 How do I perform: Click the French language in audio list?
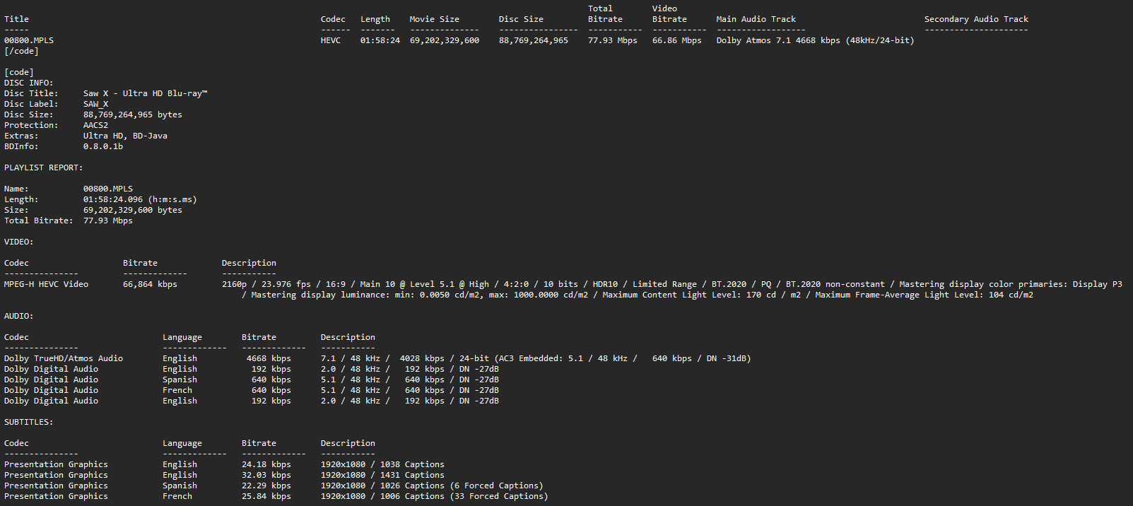coord(177,390)
